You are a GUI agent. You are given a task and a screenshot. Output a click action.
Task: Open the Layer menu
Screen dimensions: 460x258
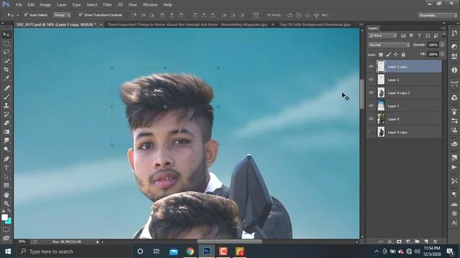pos(62,5)
